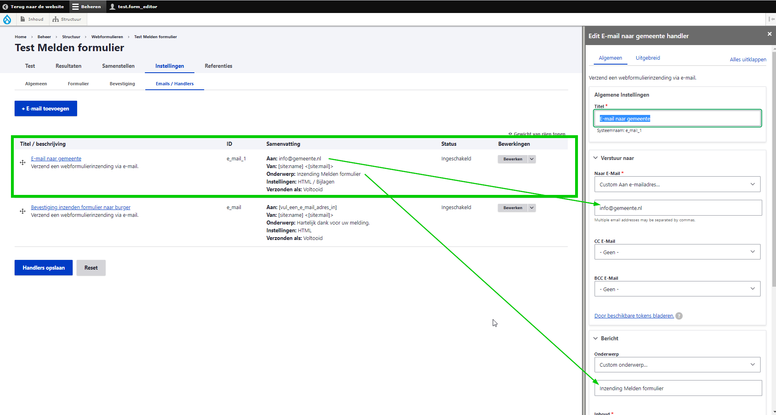Viewport: 776px width, 415px height.
Task: Click the help question mark icon beside tokens link
Action: 679,316
